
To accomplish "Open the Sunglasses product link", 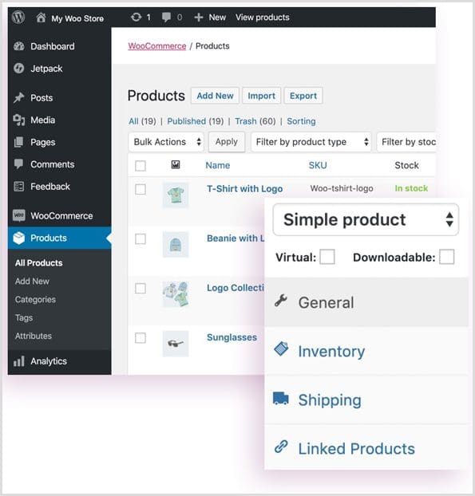I will [232, 337].
